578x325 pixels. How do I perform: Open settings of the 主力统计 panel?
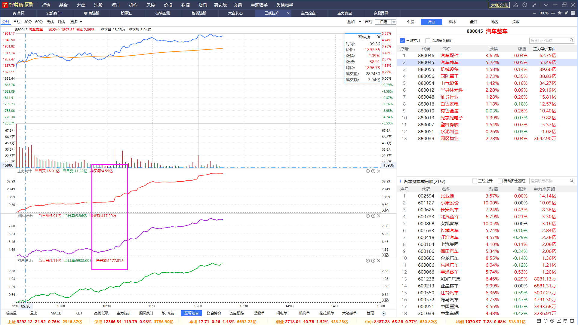pyautogui.click(x=367, y=171)
